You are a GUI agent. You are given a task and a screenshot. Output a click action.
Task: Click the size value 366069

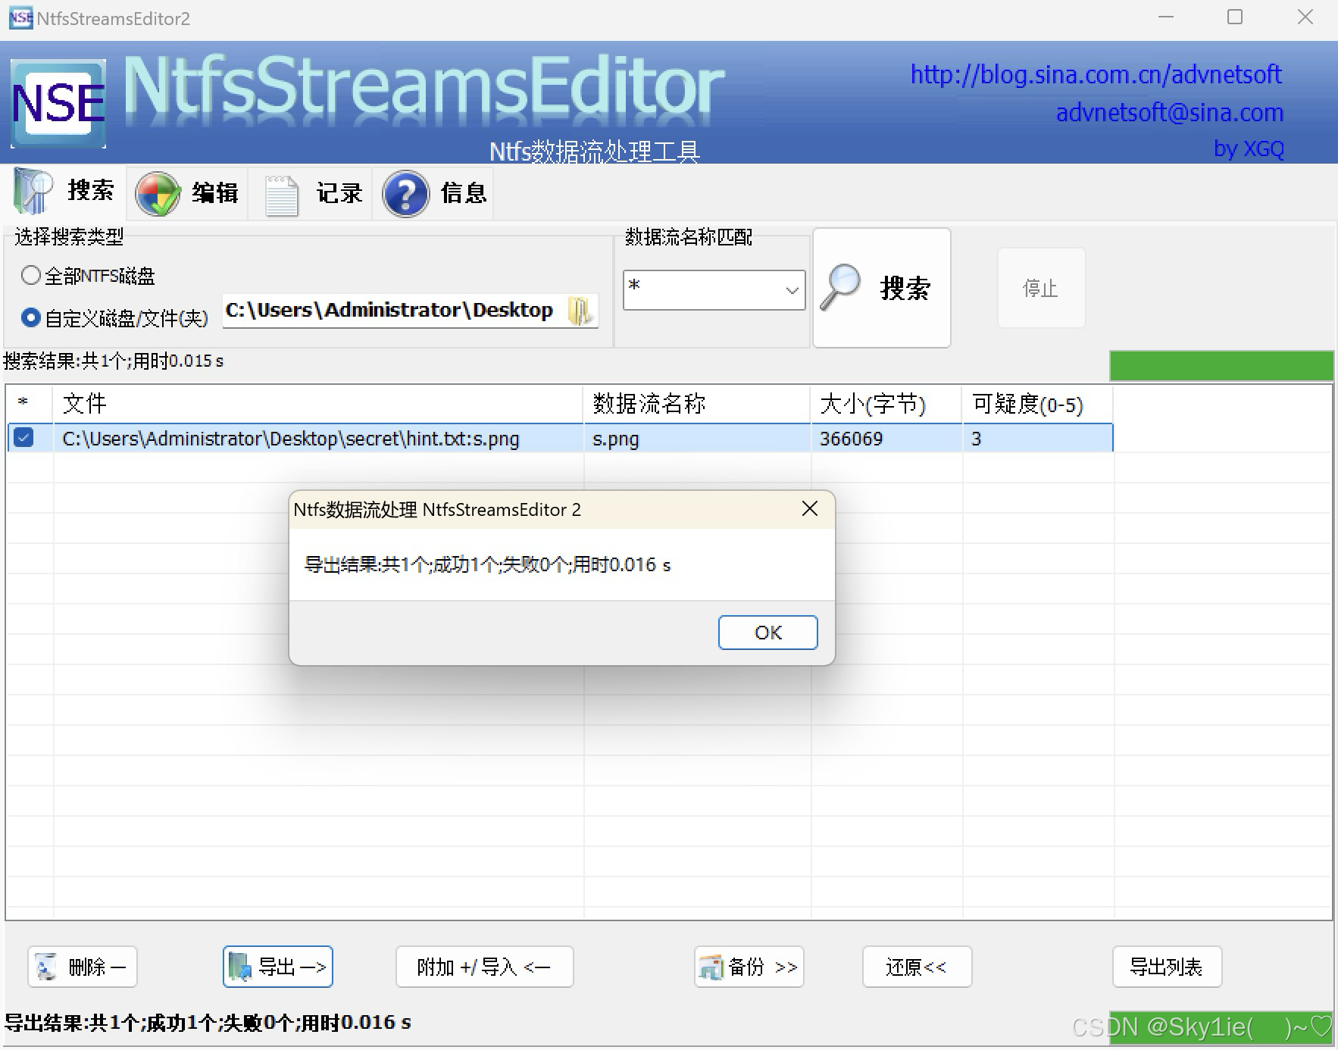pyautogui.click(x=852, y=439)
